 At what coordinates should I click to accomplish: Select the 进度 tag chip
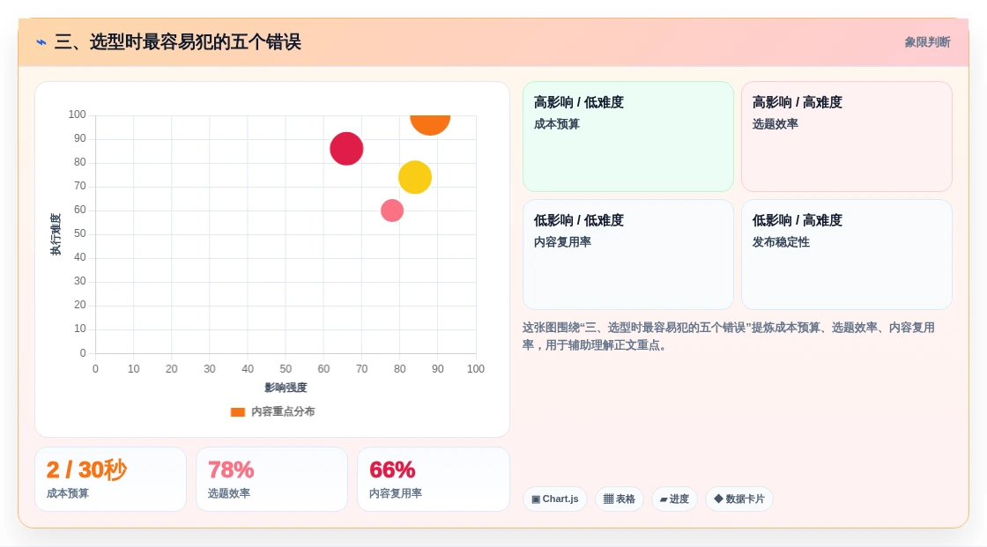(x=674, y=499)
